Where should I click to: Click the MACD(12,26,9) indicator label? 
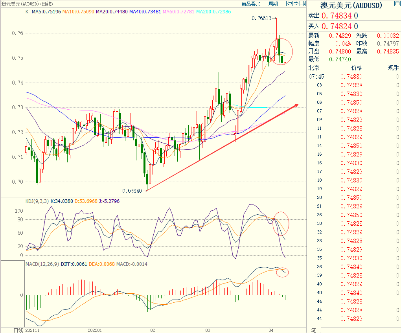[42, 264]
